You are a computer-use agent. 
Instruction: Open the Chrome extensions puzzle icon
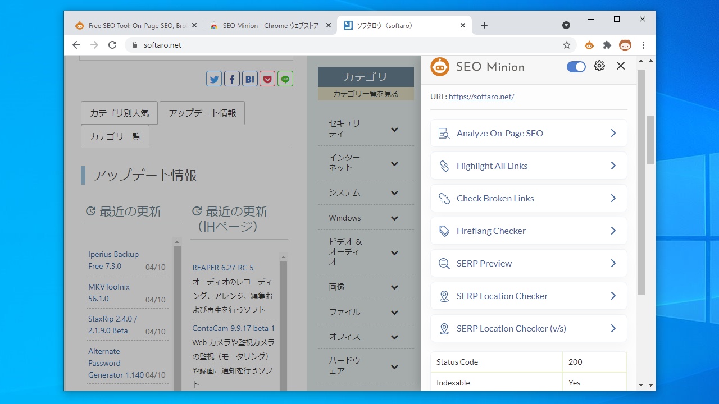pos(607,45)
